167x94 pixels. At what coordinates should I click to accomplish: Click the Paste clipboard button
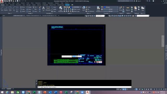pyautogui.click(x=135, y=8)
